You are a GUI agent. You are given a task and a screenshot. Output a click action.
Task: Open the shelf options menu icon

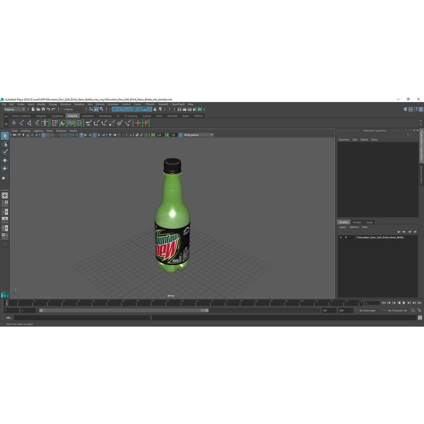click(x=6, y=124)
